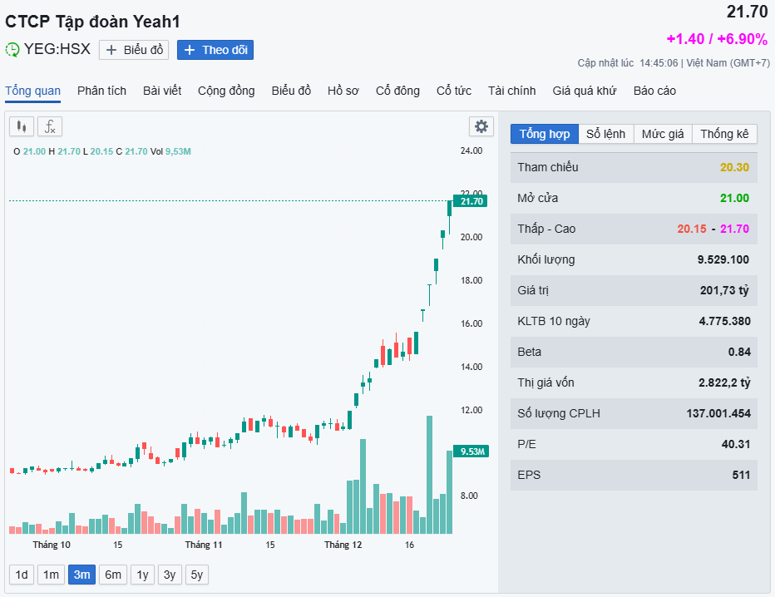This screenshot has height=597, width=775.
Task: Set chart range to 1y
Action: point(142,575)
